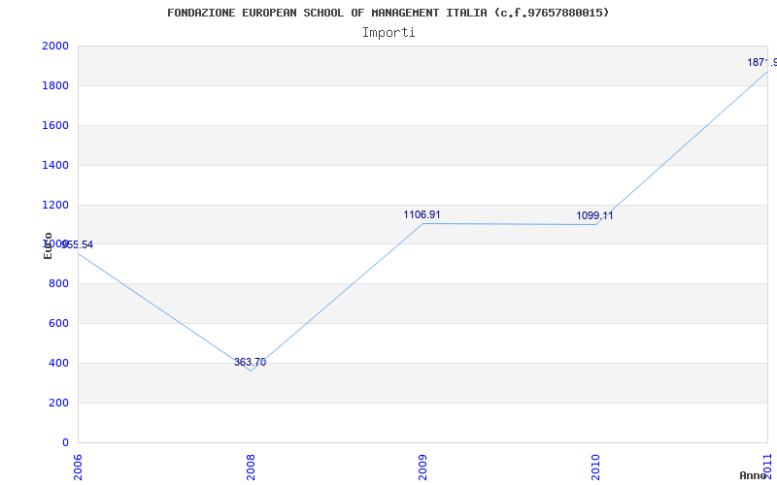This screenshot has width=777, height=485.
Task: Select the 363.70 data point label
Action: click(x=250, y=363)
